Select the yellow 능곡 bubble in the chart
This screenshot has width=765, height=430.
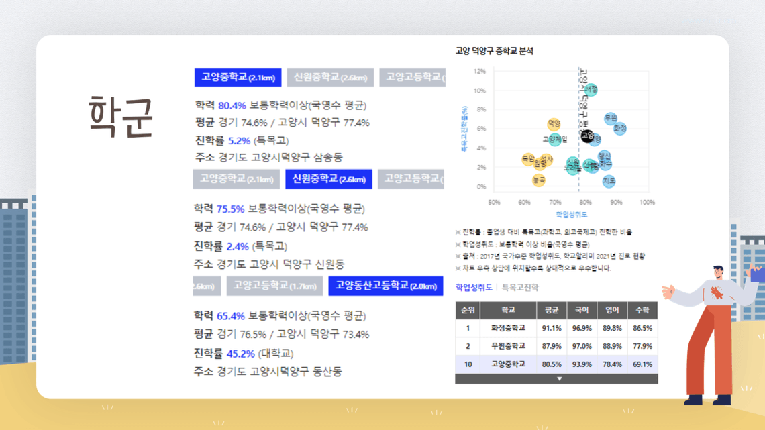click(x=539, y=180)
